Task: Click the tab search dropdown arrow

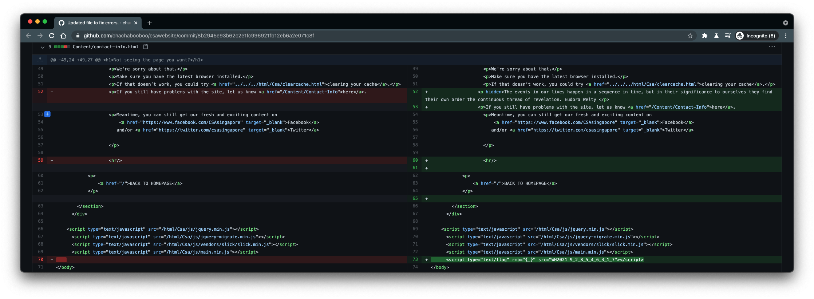Action: click(785, 23)
